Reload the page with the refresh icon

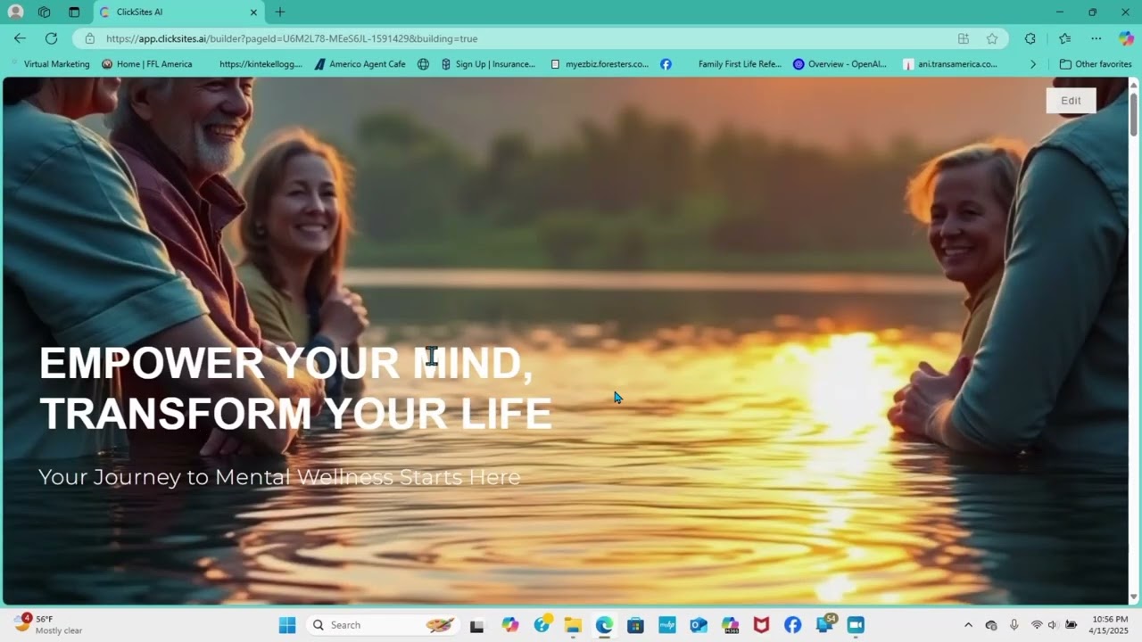pyautogui.click(x=51, y=38)
